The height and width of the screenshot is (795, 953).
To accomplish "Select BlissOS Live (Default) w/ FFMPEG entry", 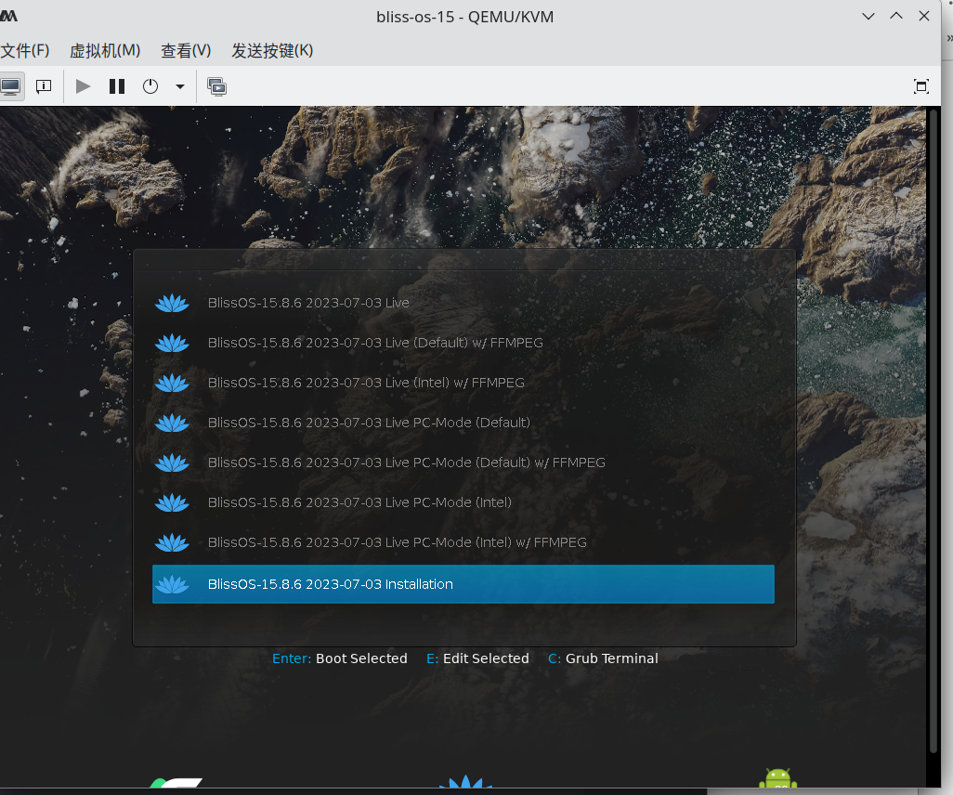I will [x=375, y=343].
